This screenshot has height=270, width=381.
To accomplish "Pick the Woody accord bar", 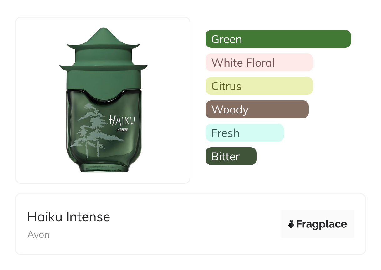I will pyautogui.click(x=257, y=109).
